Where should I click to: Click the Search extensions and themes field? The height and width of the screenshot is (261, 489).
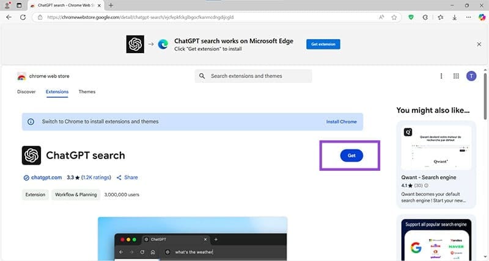(x=253, y=76)
